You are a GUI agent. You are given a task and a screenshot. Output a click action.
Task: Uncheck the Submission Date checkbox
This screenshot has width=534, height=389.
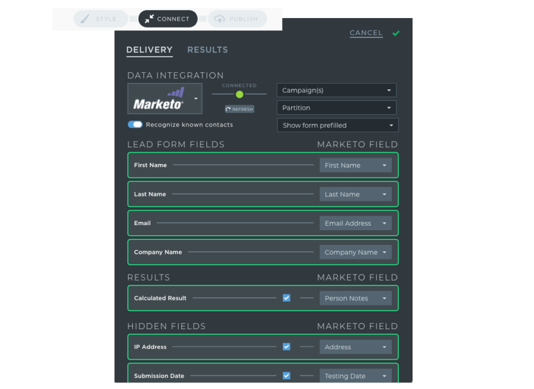coord(287,375)
